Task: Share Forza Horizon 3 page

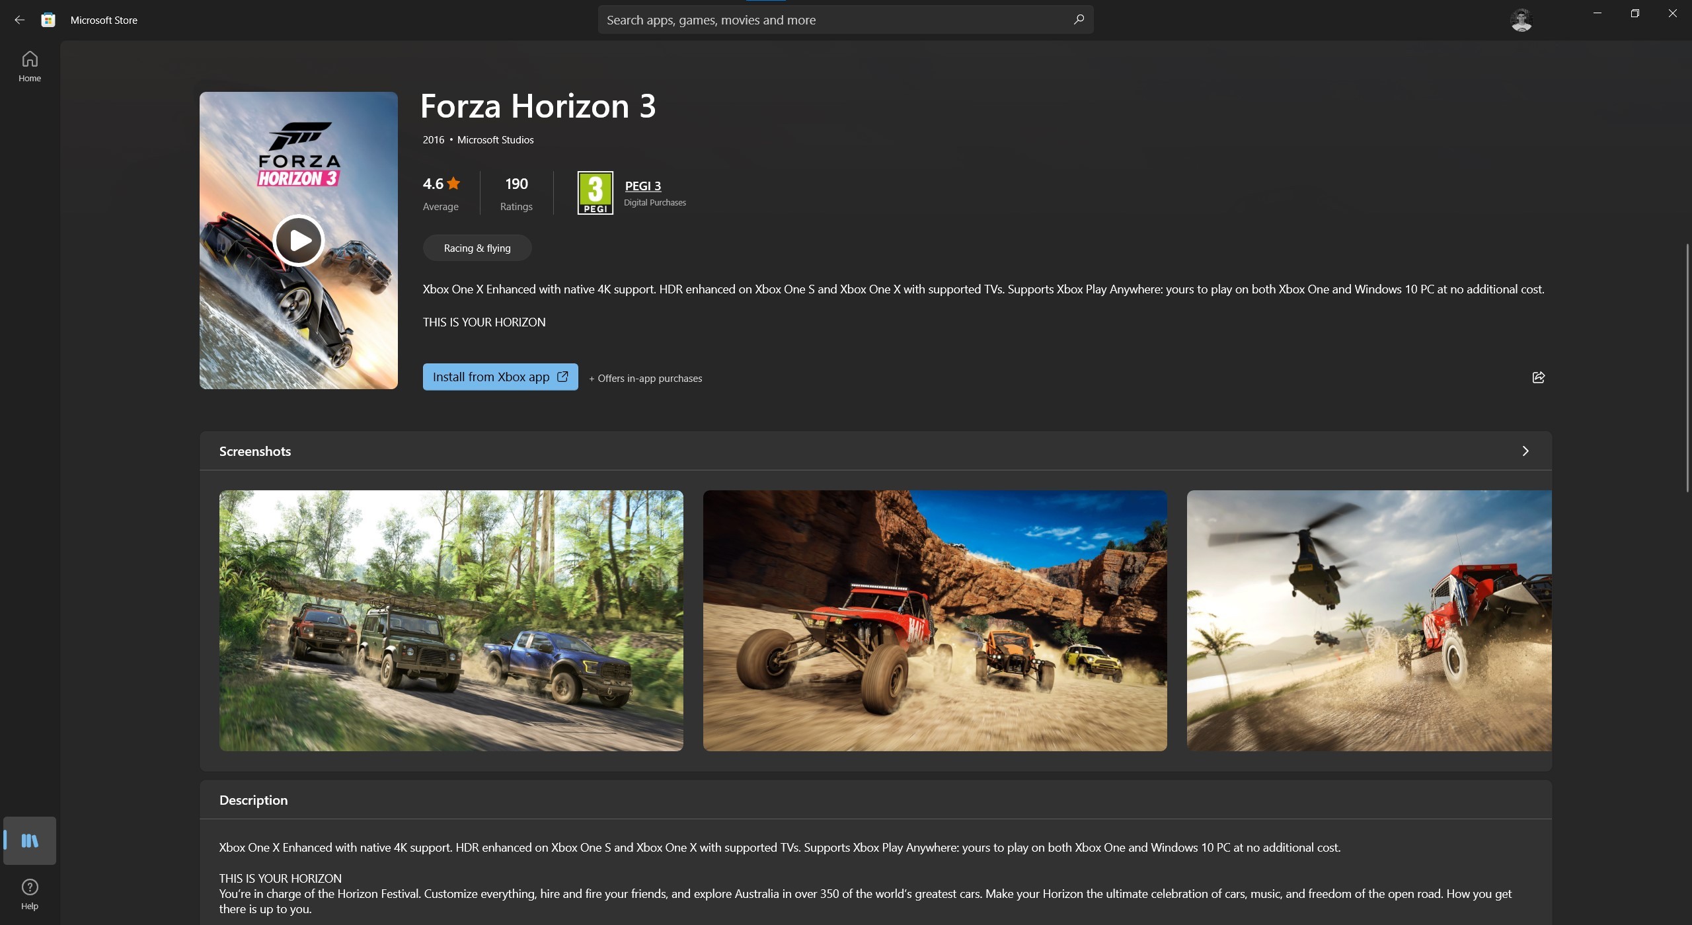Action: pos(1539,377)
